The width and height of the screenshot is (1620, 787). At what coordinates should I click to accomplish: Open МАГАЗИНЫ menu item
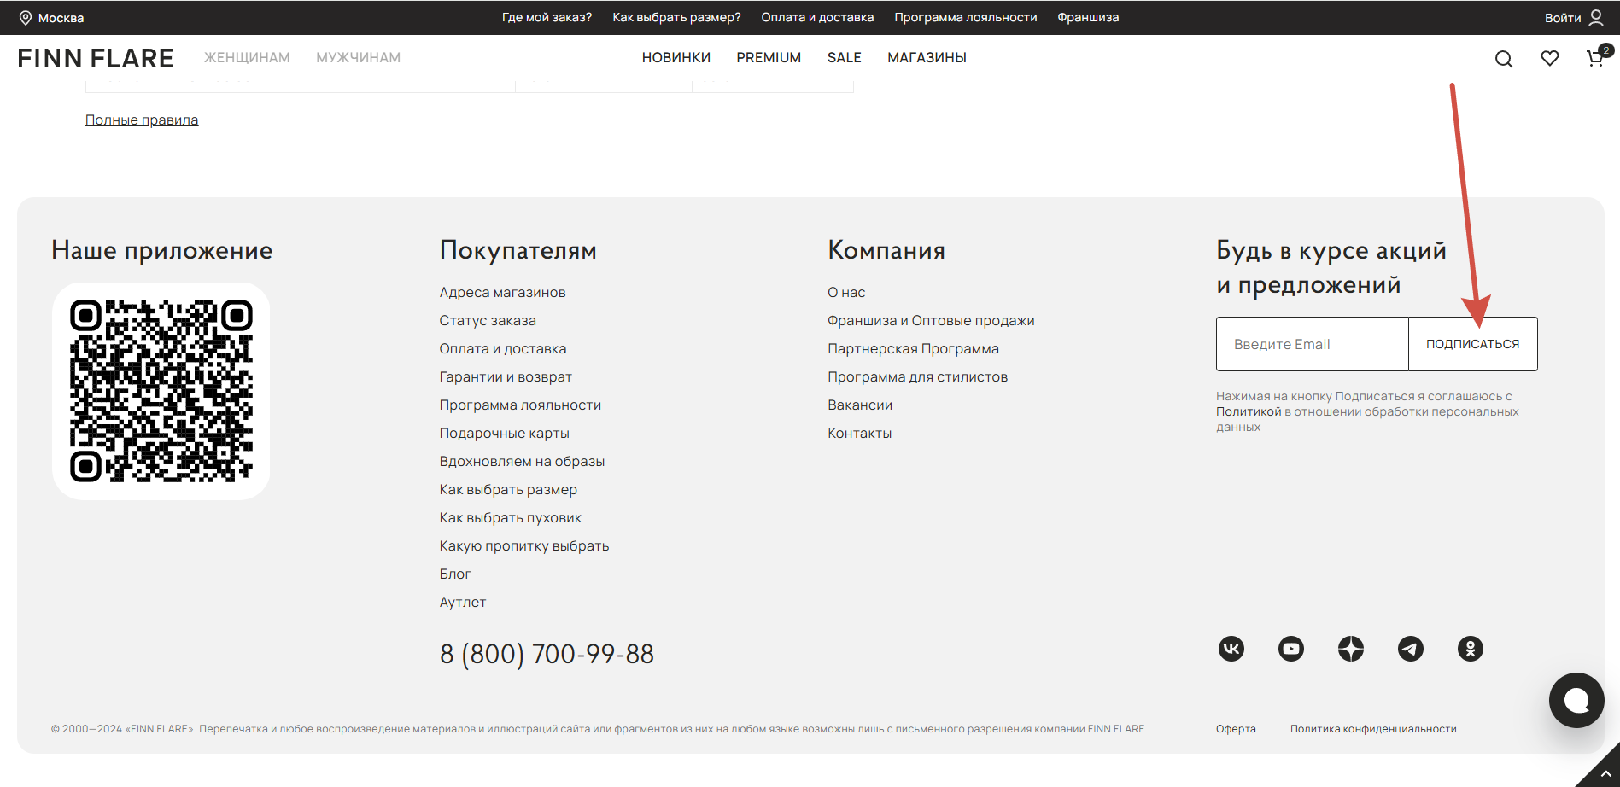(x=927, y=57)
